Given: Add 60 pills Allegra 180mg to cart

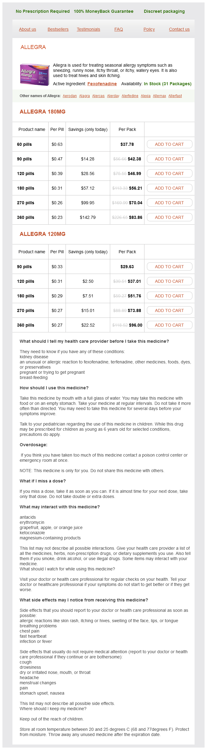Looking at the screenshot, I should [169, 144].
